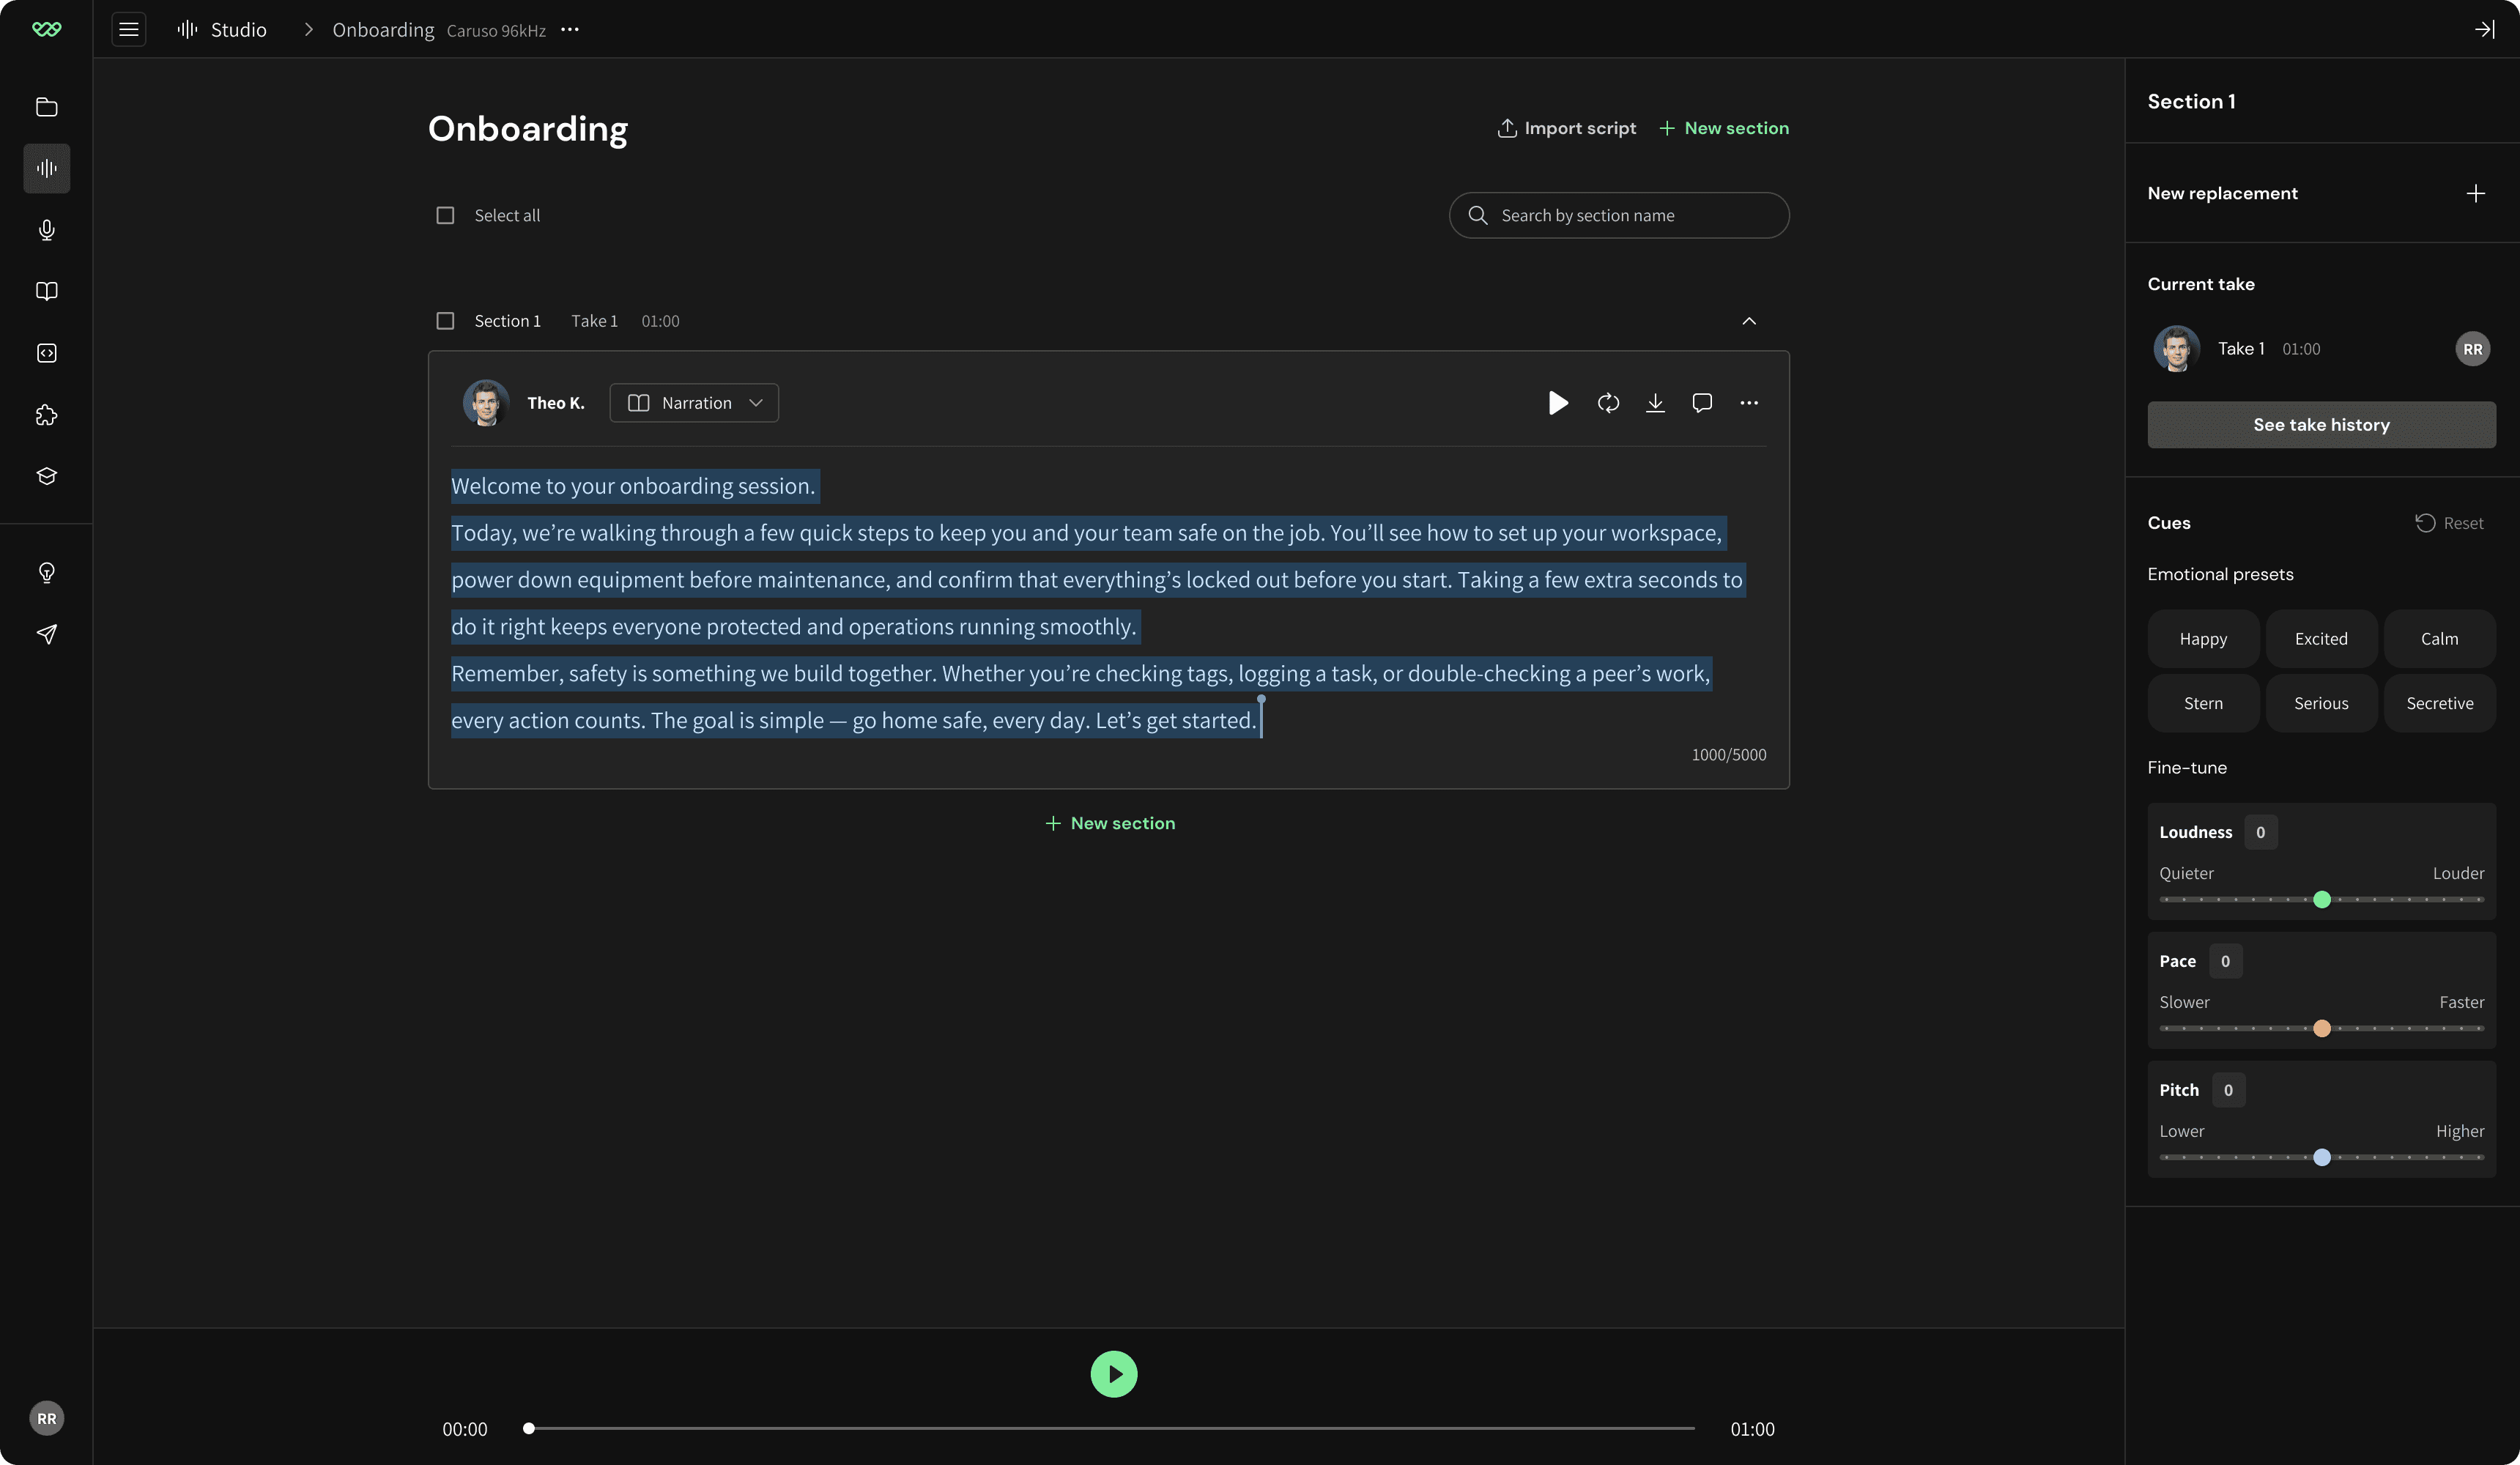
Task: Open the microphone icon in sidebar
Action: (47, 230)
